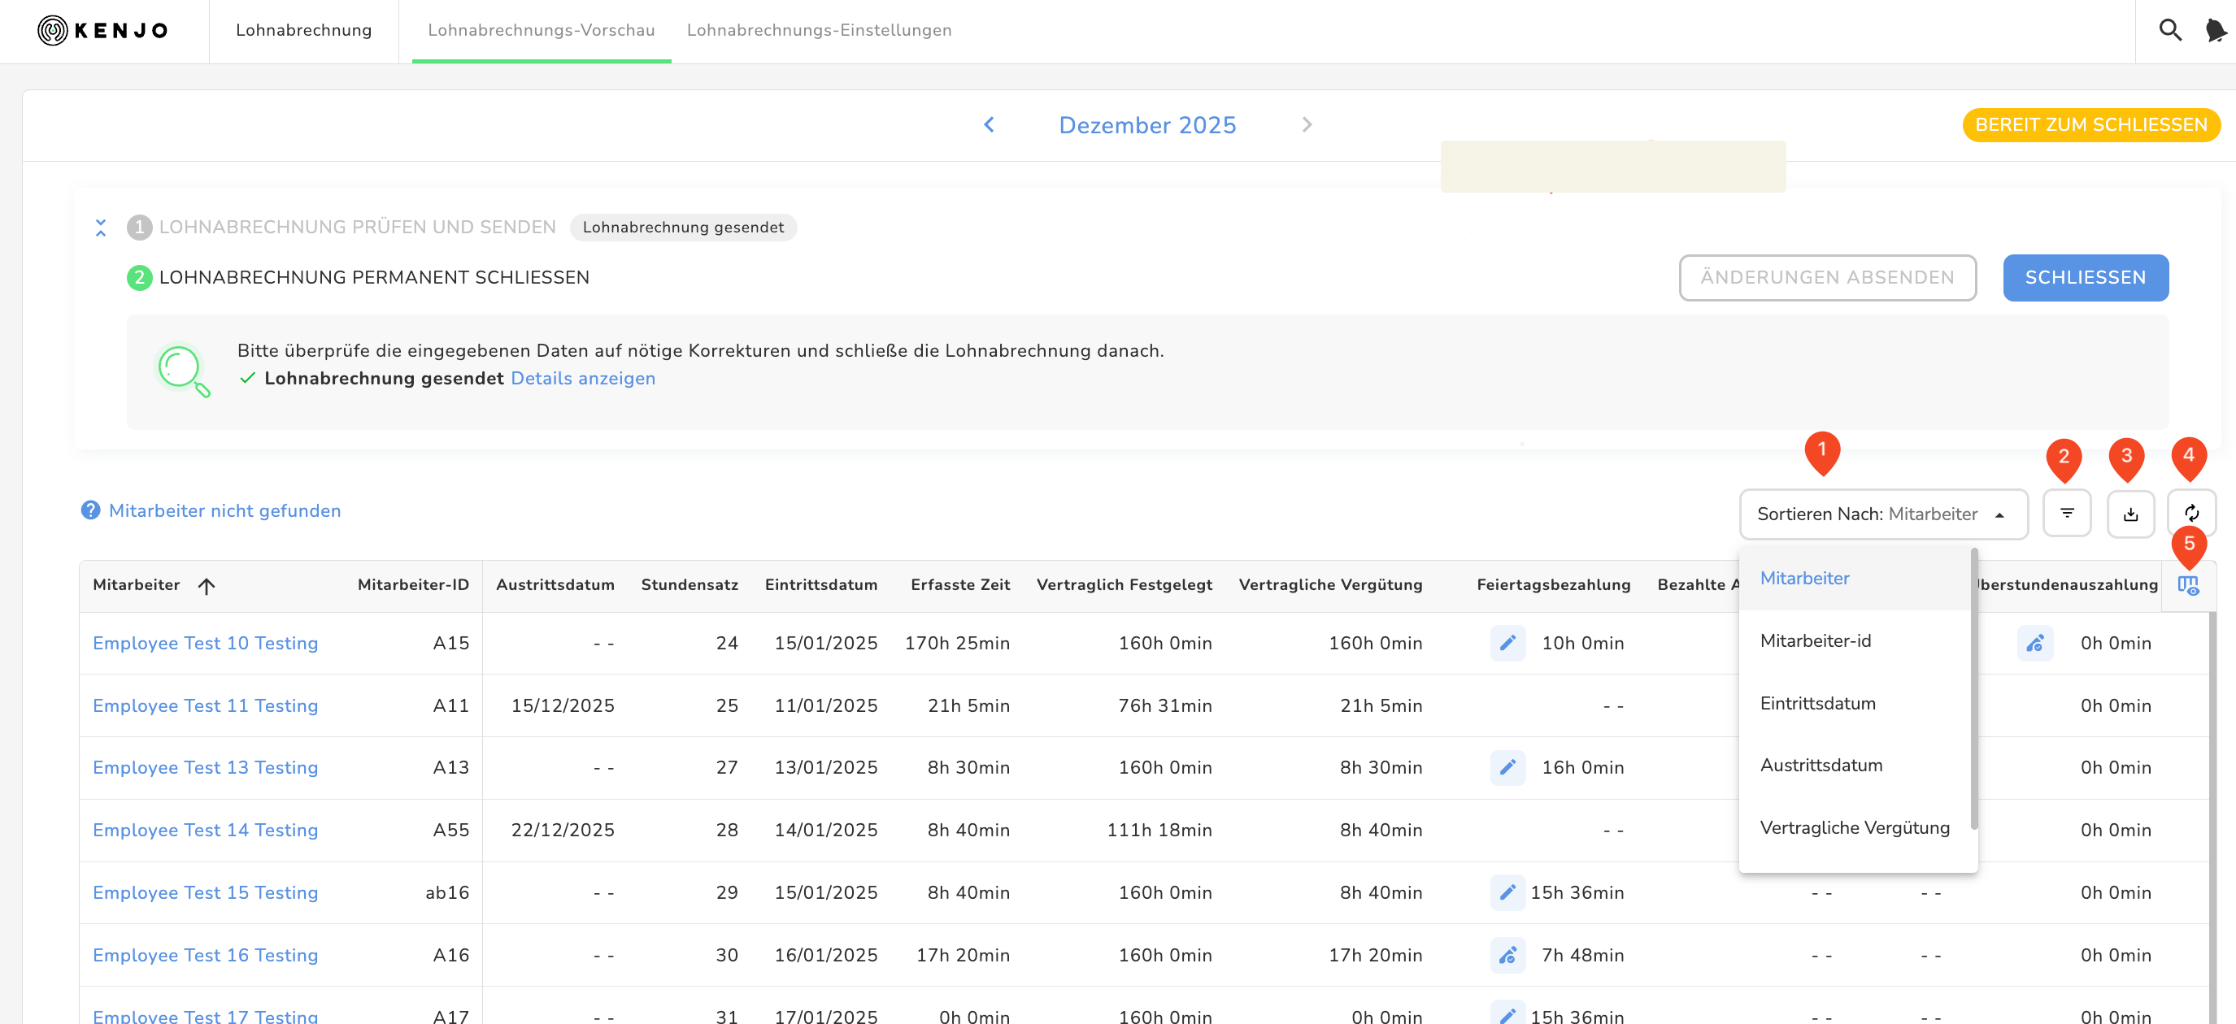Go to previous month
2236x1024 pixels.
[x=989, y=125]
